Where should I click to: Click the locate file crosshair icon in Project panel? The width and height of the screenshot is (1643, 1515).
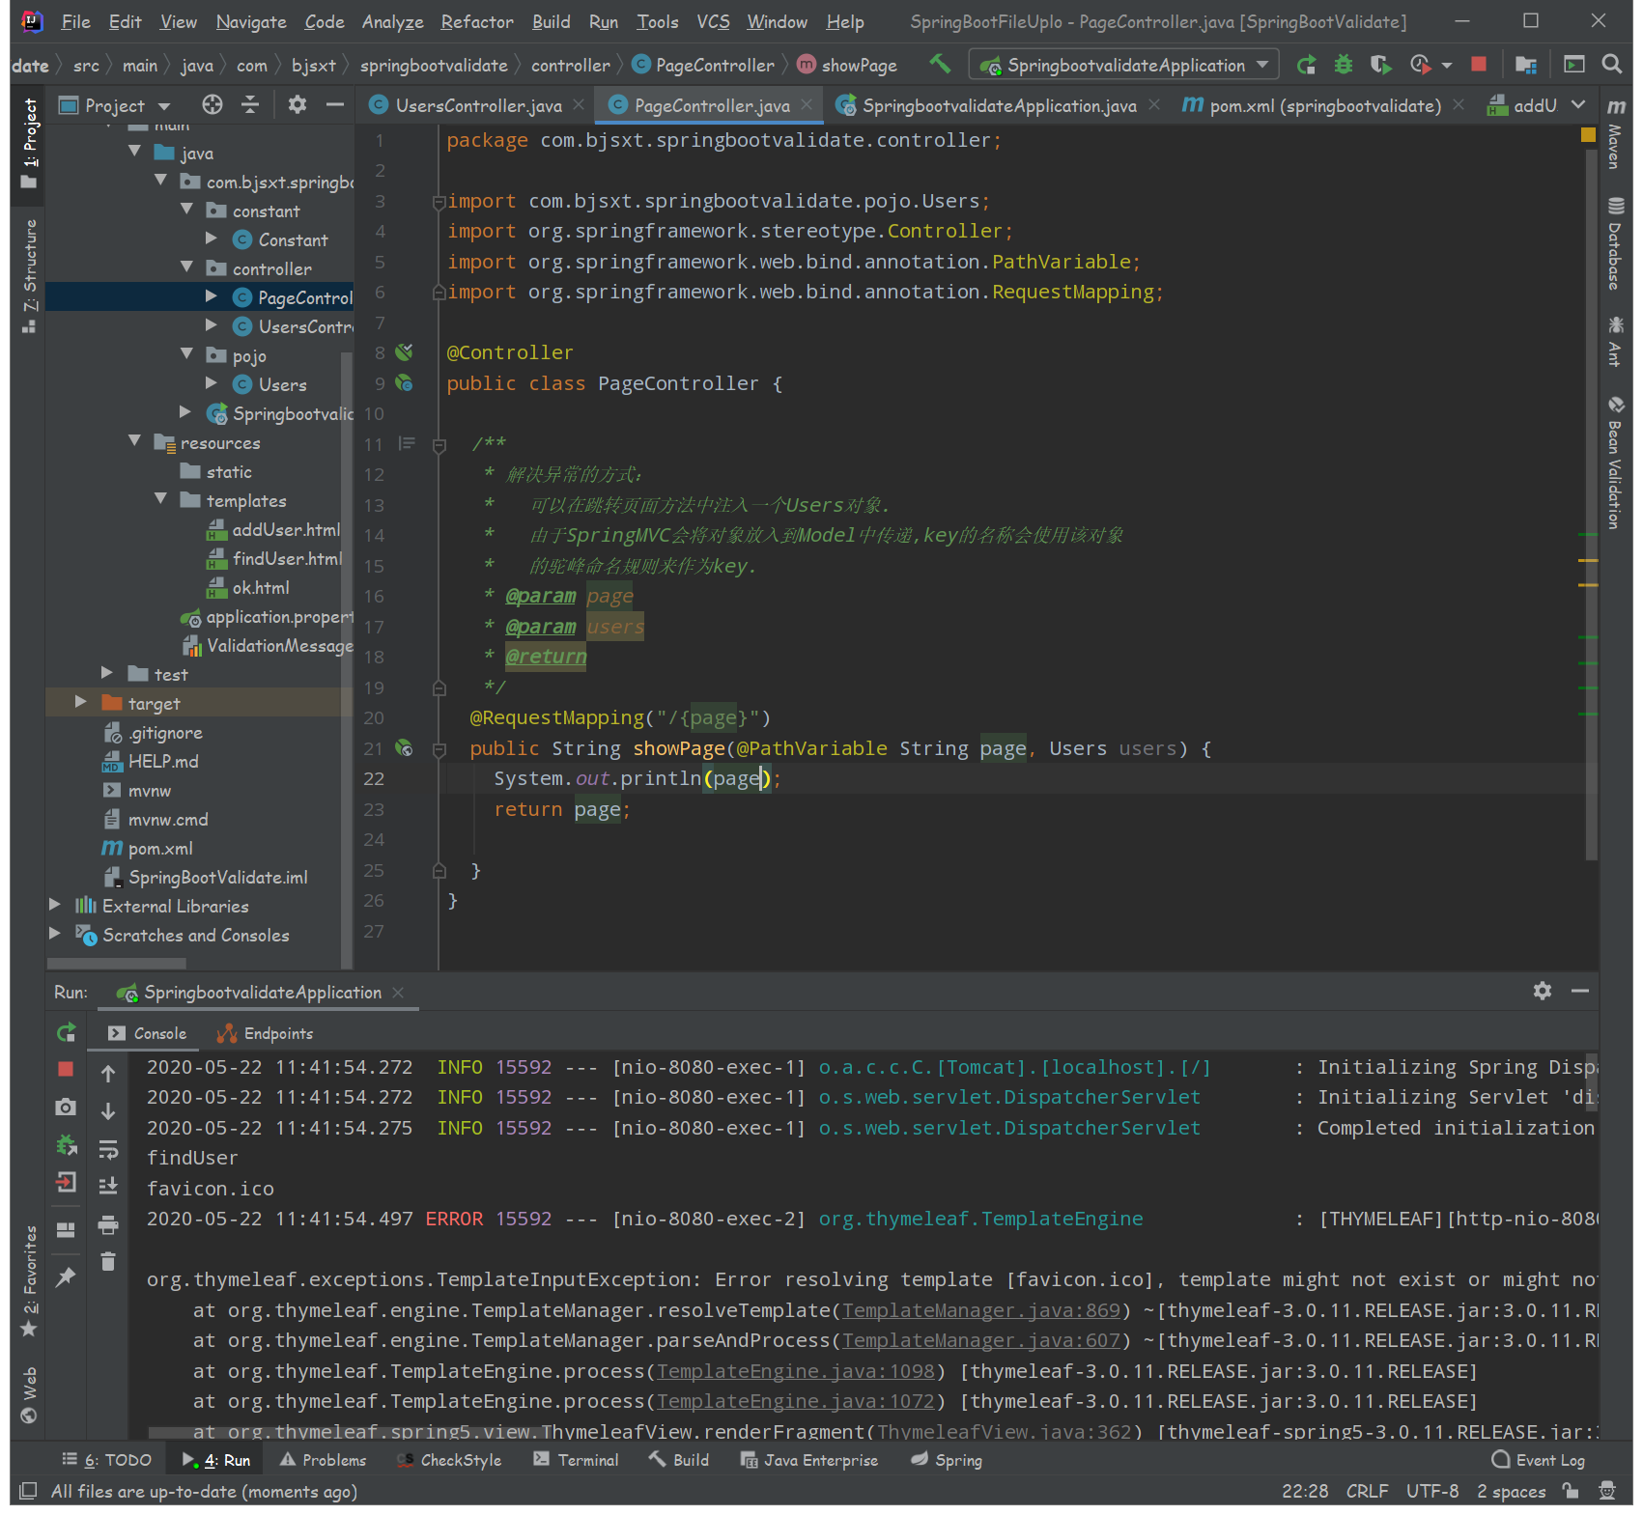click(212, 104)
